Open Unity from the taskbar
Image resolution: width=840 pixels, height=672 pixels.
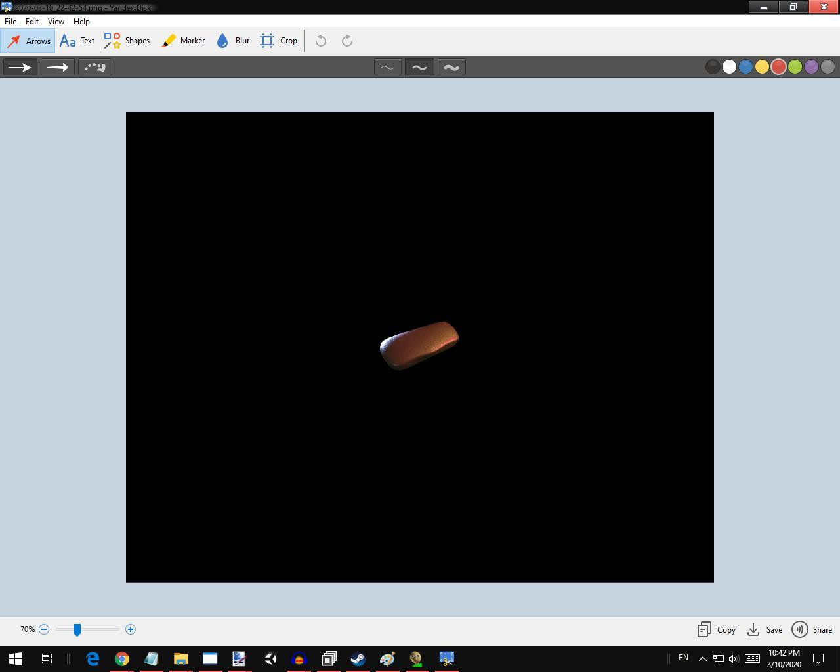coord(270,658)
